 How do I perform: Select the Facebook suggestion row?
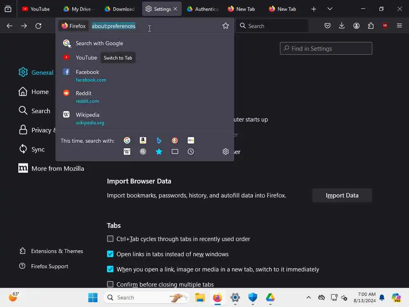click(145, 76)
